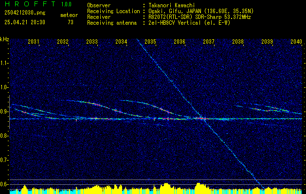
Task: Click the HROFFT title text
Action: point(30,4)
